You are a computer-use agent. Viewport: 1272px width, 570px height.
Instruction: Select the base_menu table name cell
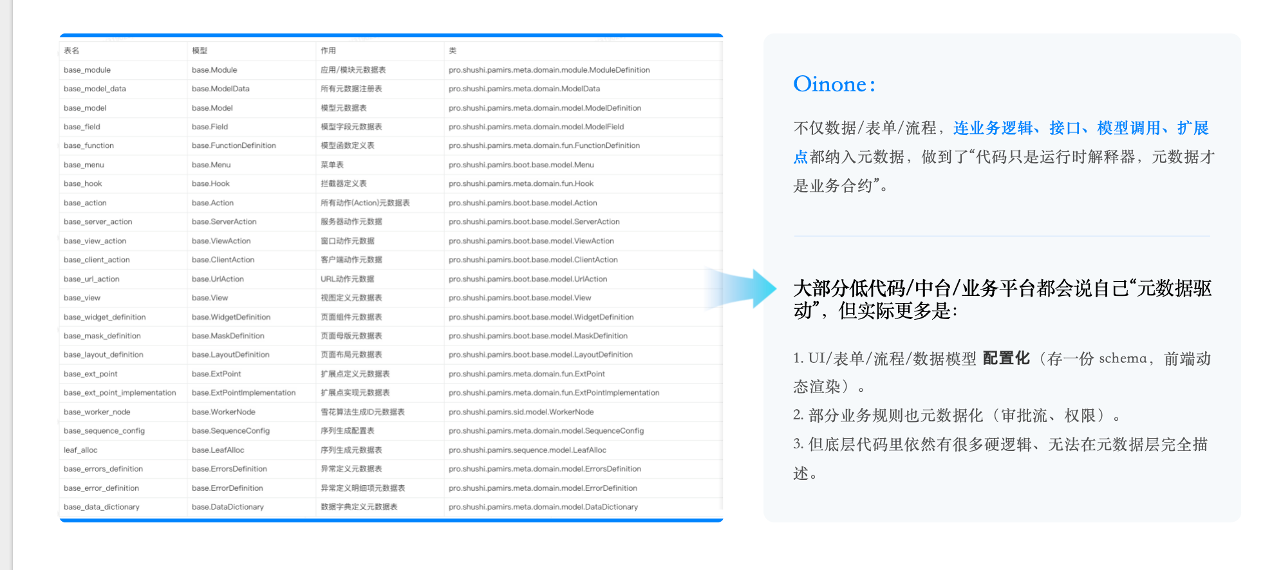(84, 165)
